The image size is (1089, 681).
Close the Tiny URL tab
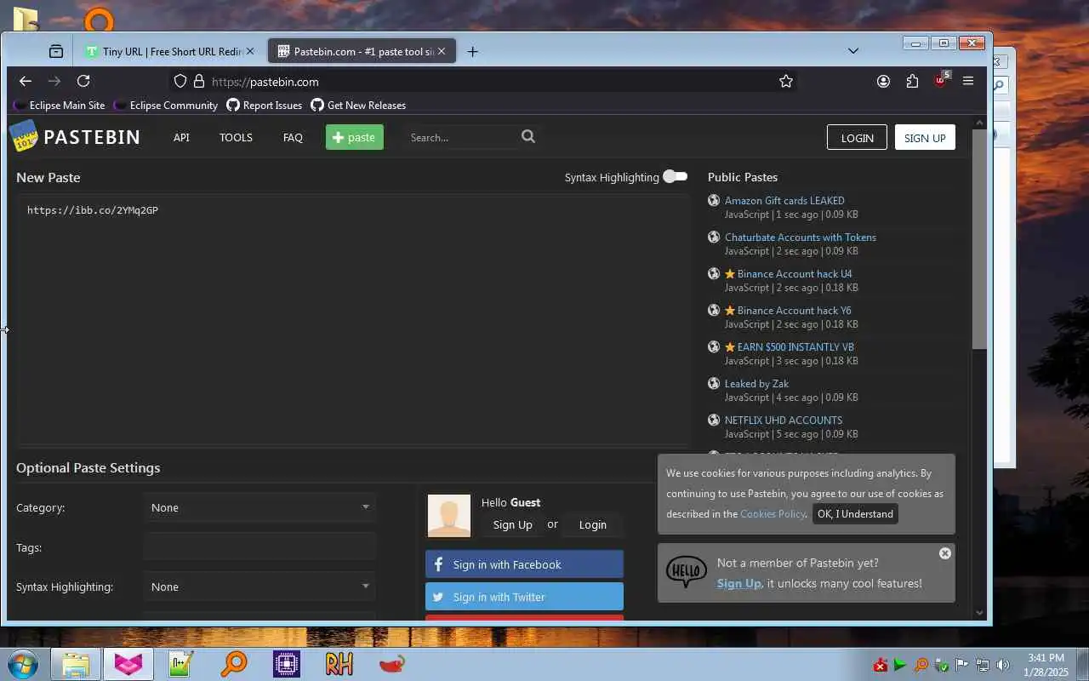click(250, 51)
